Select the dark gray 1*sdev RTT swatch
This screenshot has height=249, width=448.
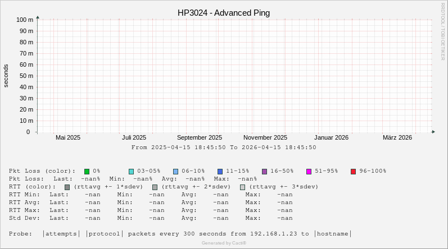point(67,187)
